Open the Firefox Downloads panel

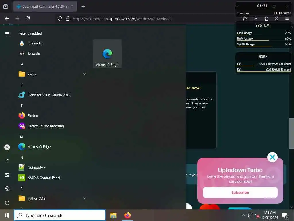(256, 19)
